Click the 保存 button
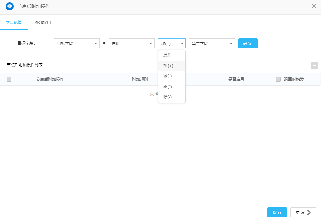Screen dimensions: 321x220 277,213
